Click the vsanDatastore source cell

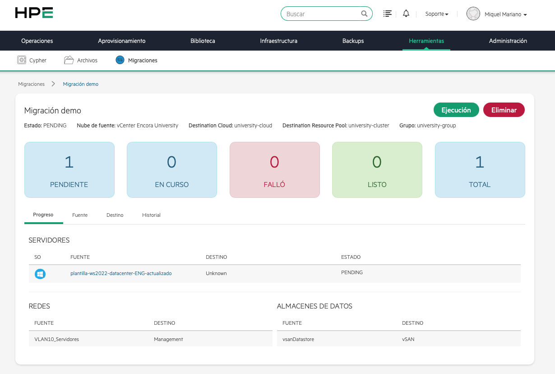pyautogui.click(x=298, y=339)
